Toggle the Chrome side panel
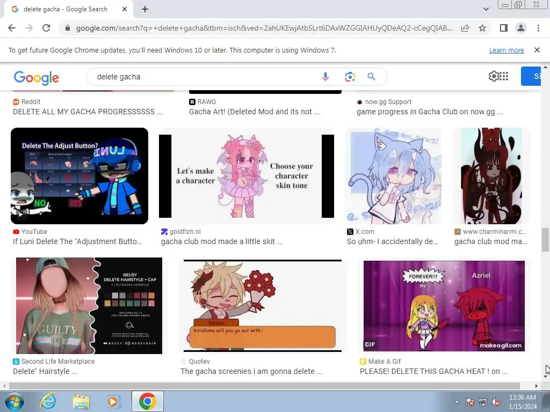 504,28
